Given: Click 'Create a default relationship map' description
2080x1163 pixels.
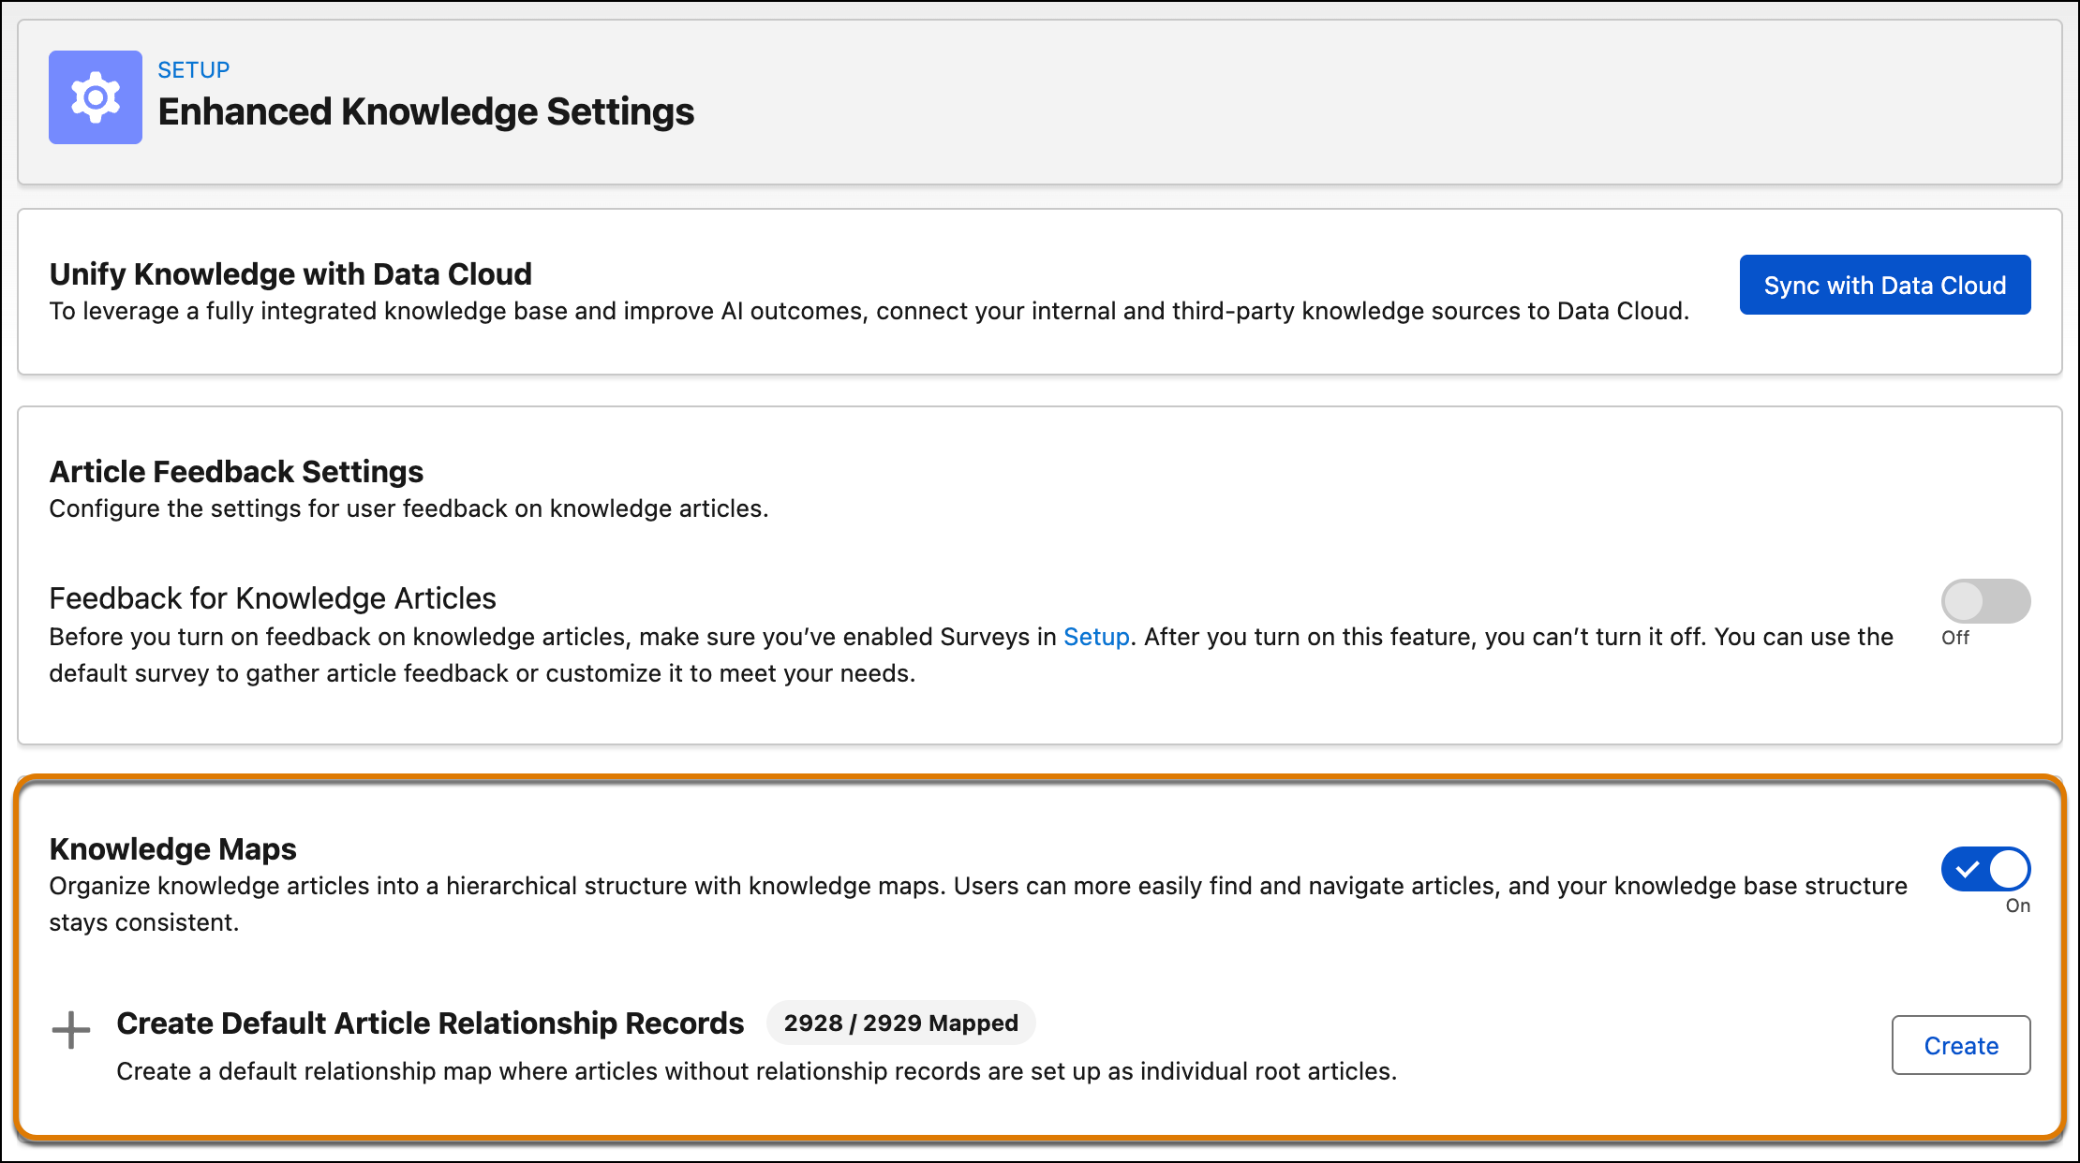Looking at the screenshot, I should [x=756, y=1071].
